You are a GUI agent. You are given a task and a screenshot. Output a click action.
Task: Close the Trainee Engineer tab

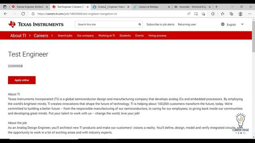coord(47,7)
